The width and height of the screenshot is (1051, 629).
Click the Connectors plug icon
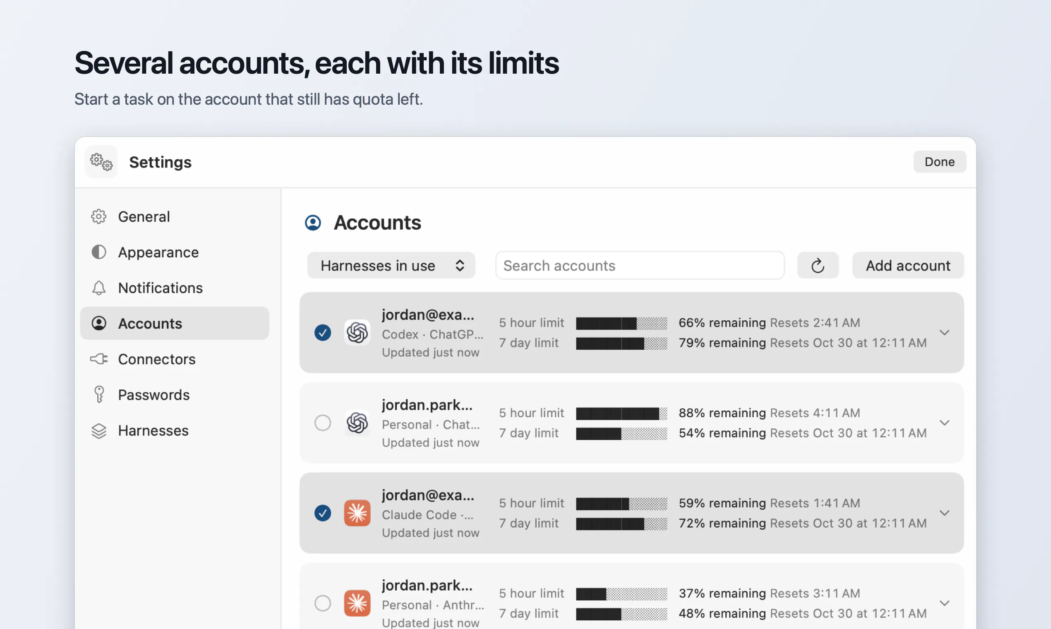(x=99, y=359)
